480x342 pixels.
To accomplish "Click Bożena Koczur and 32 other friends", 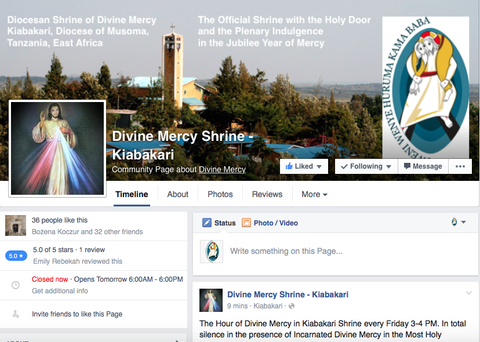I will pyautogui.click(x=87, y=232).
